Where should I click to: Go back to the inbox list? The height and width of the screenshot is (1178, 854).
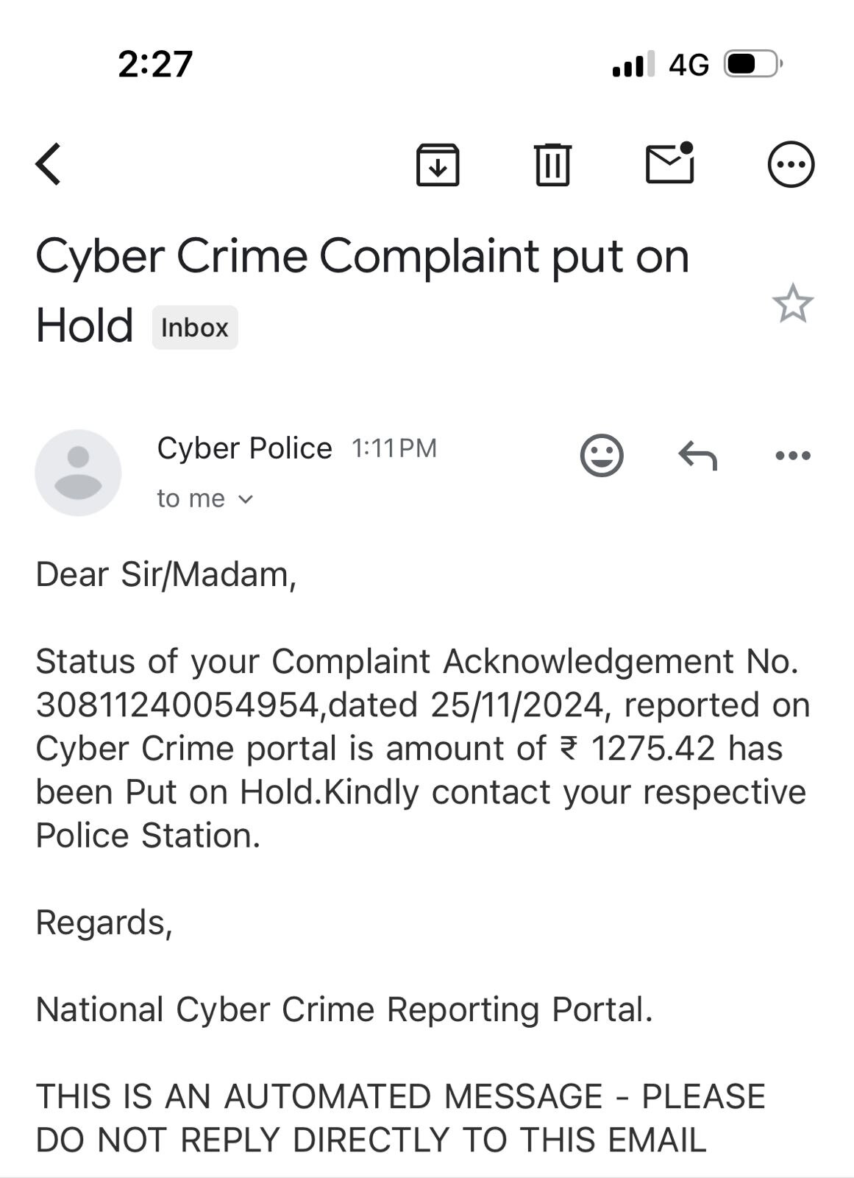pos(49,163)
